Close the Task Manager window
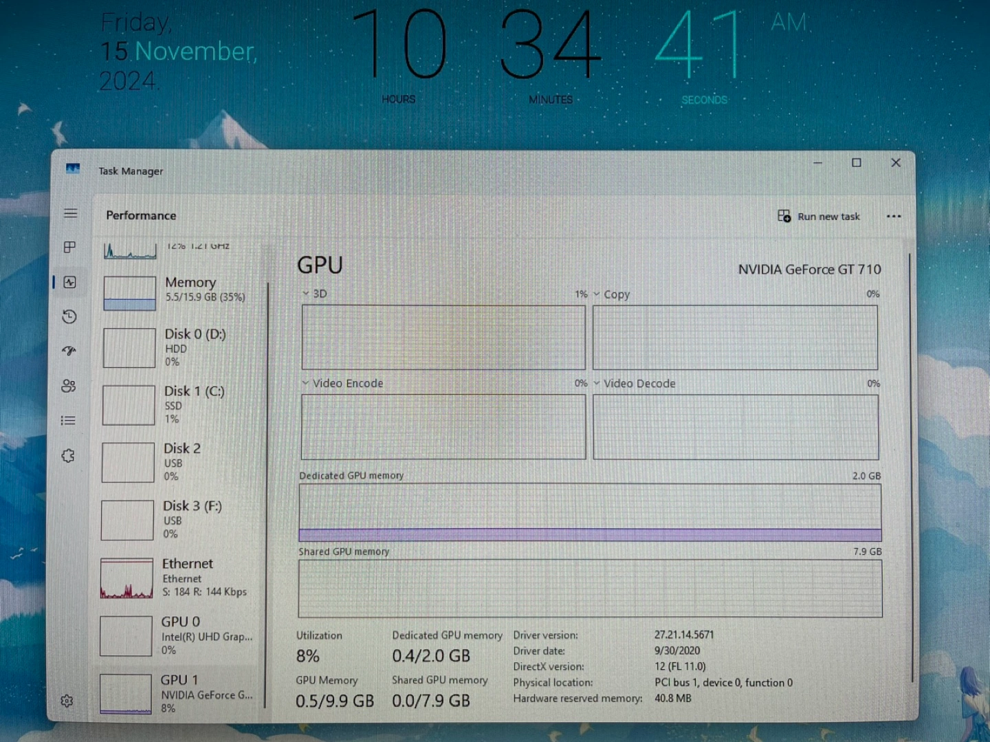This screenshot has width=990, height=742. [895, 162]
